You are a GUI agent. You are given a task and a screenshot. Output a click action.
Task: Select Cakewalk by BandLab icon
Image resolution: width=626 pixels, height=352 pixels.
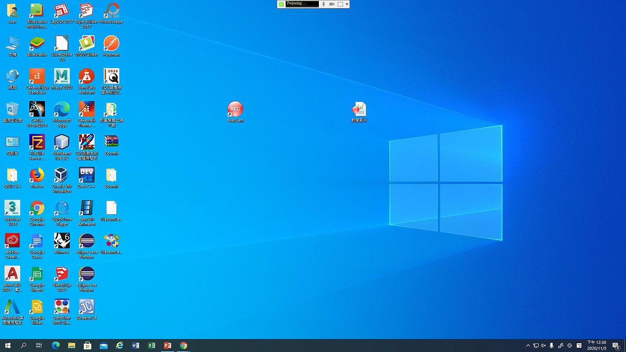[x=37, y=81]
